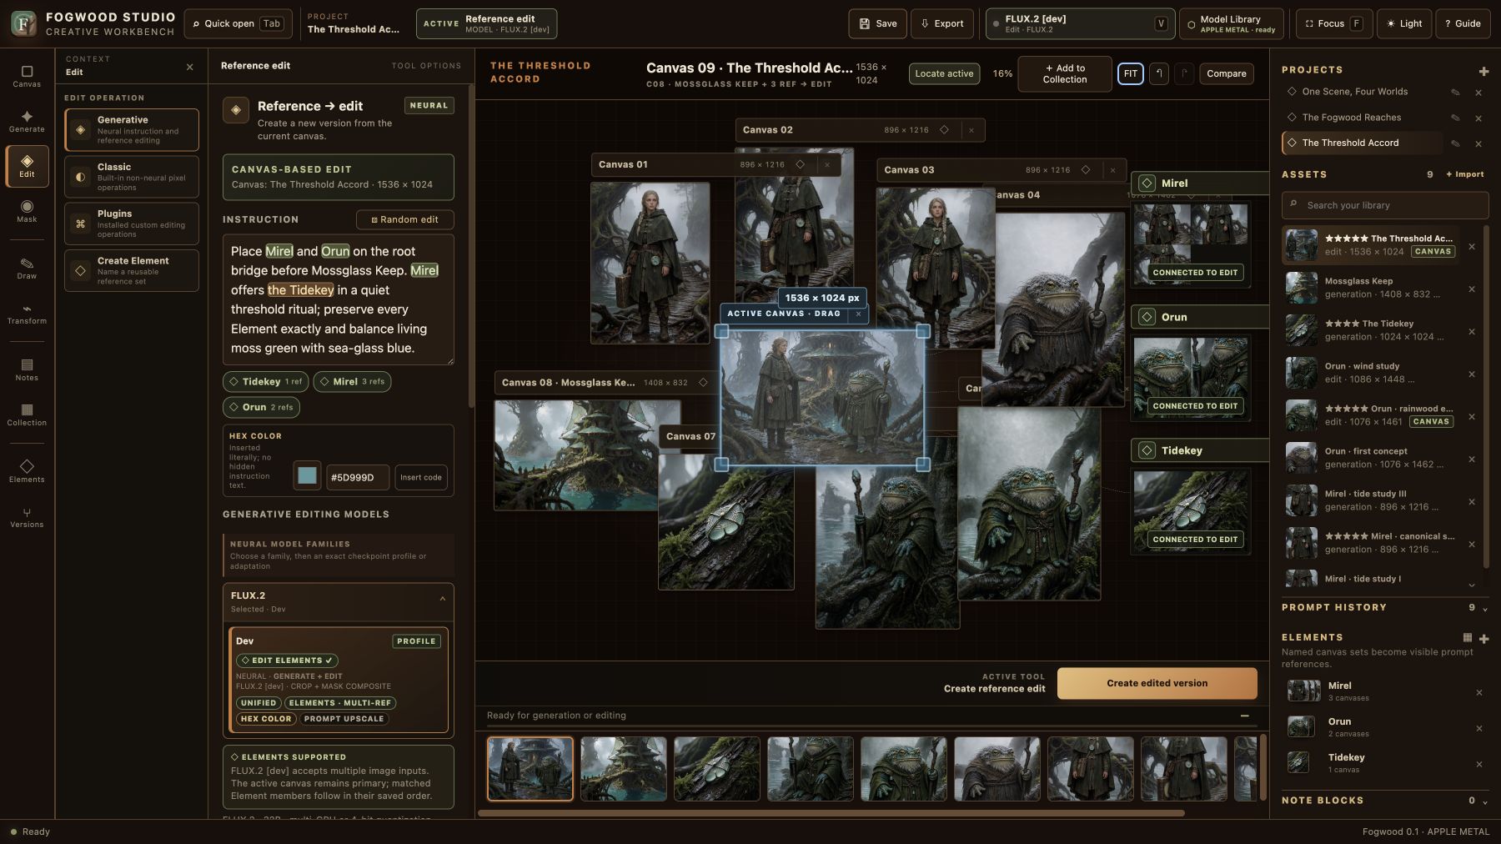
Task: Select the Mask tool in sidebar
Action: click(27, 211)
